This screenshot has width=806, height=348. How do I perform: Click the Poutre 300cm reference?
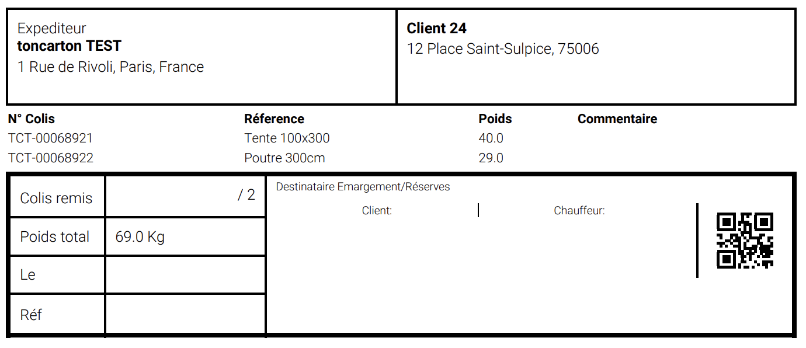pos(284,158)
